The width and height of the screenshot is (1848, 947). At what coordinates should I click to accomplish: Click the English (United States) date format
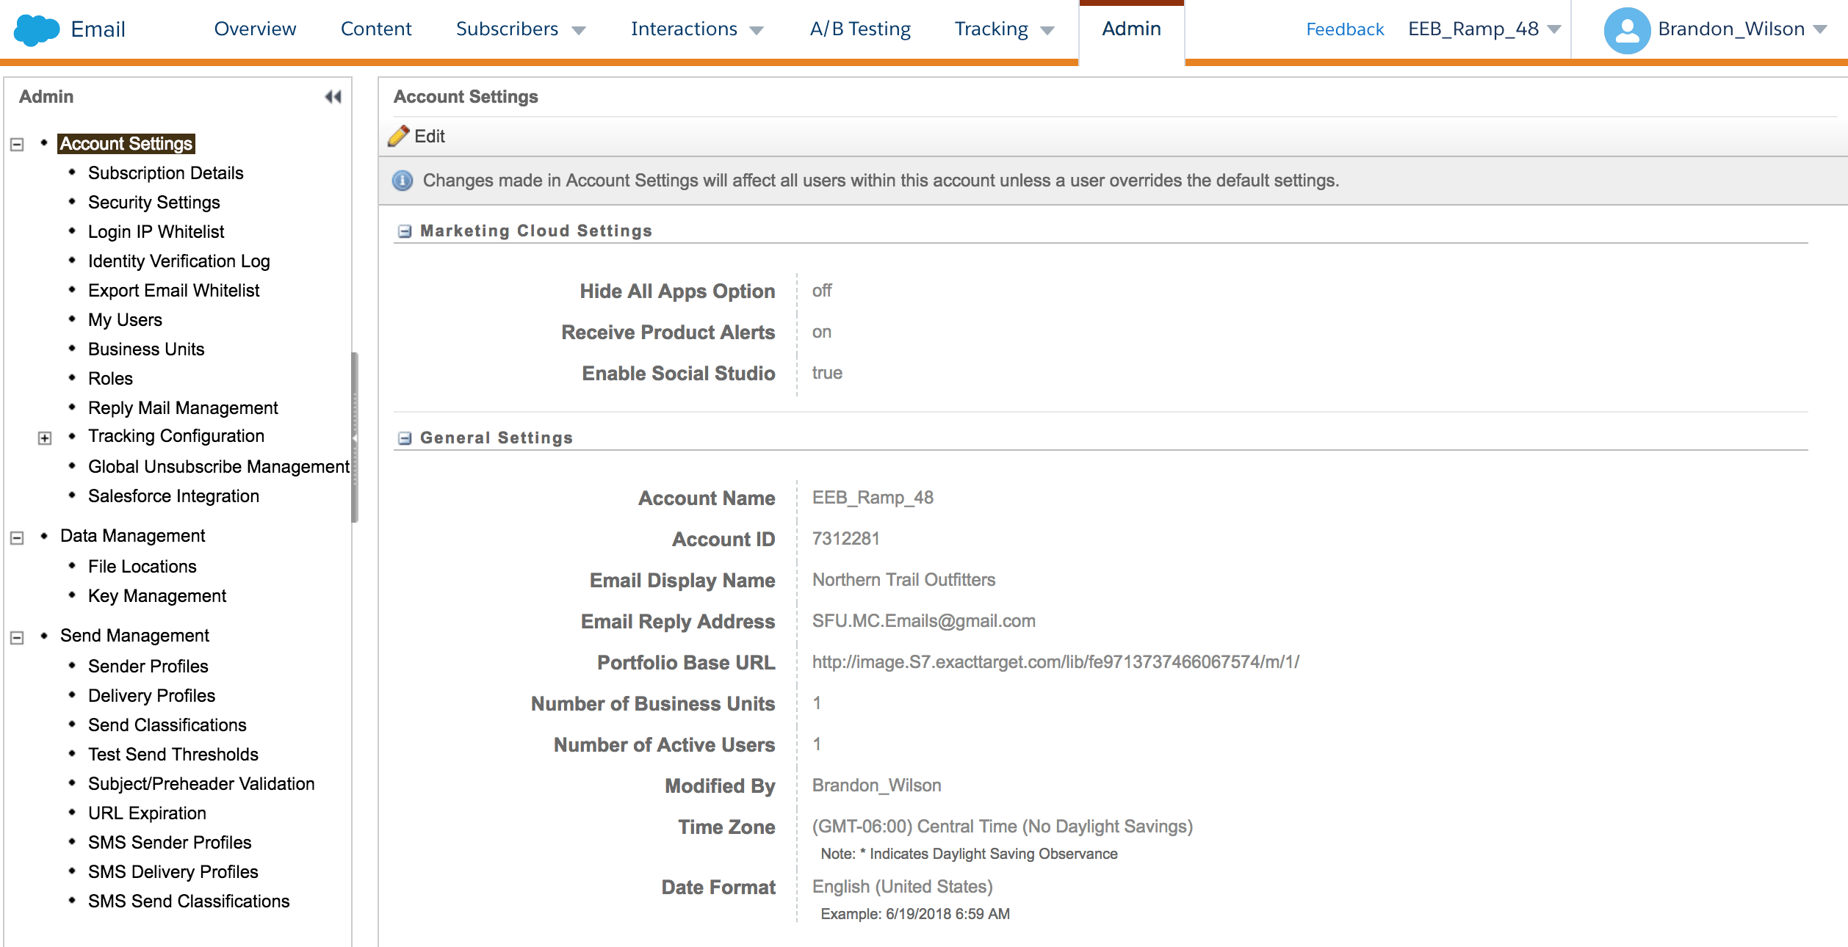pos(902,887)
